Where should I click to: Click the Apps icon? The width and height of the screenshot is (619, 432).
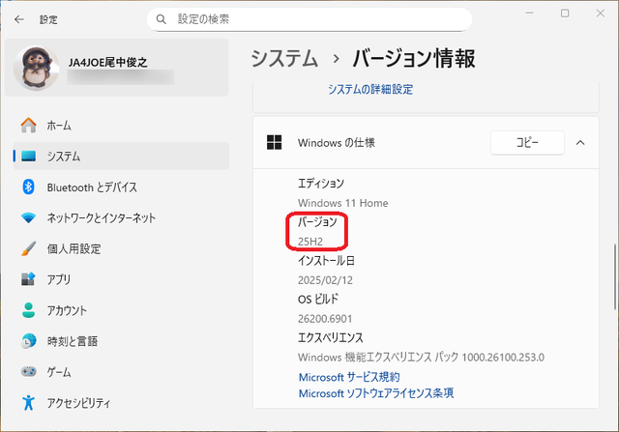pyautogui.click(x=28, y=279)
